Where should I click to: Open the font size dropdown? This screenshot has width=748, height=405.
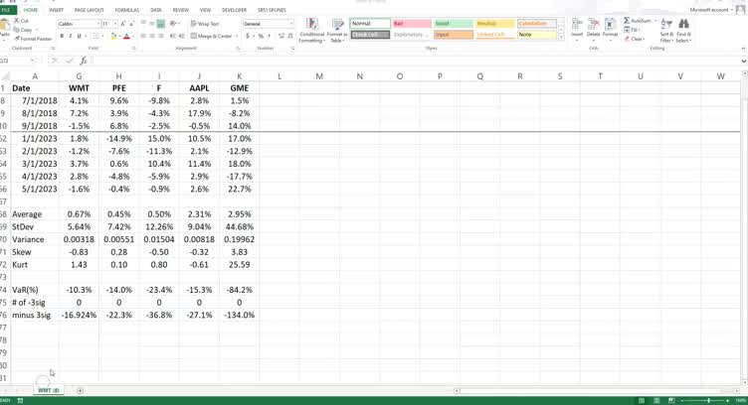click(115, 24)
